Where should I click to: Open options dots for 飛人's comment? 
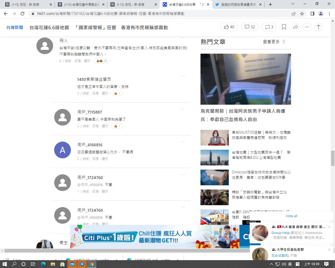(183, 38)
